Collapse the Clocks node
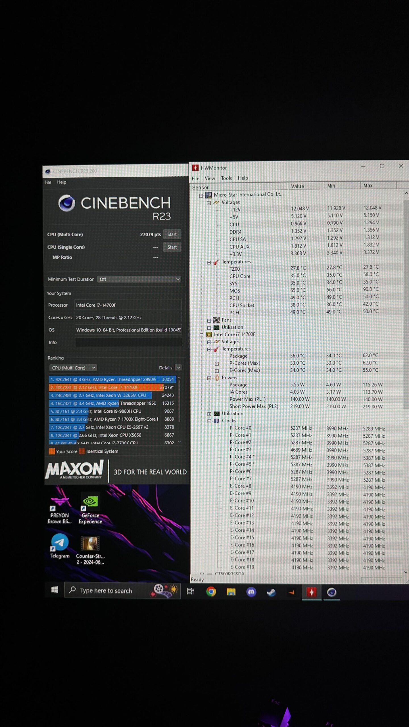The image size is (409, 727). point(209,421)
